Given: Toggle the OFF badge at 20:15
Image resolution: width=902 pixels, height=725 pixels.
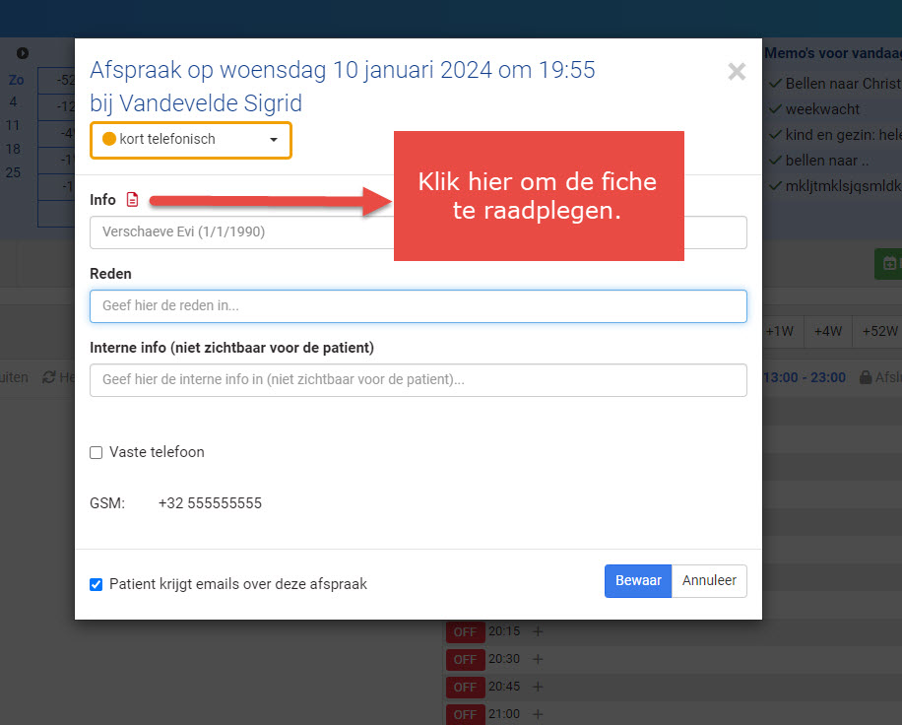Looking at the screenshot, I should point(465,631).
